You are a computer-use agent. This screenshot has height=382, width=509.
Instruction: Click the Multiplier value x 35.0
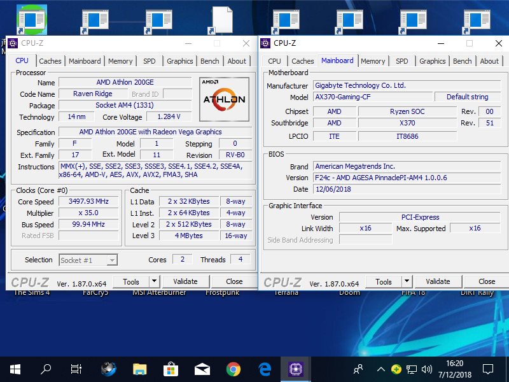click(88, 213)
